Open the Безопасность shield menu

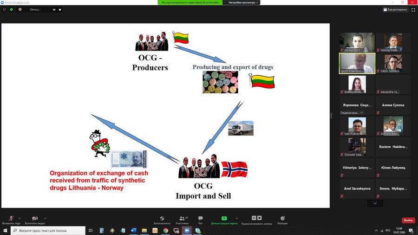point(162,220)
